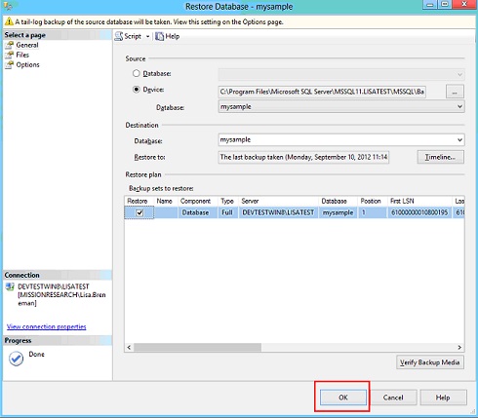Screen dimensions: 478x418
Task: Expand the Script dropdown arrow
Action: tap(147, 36)
